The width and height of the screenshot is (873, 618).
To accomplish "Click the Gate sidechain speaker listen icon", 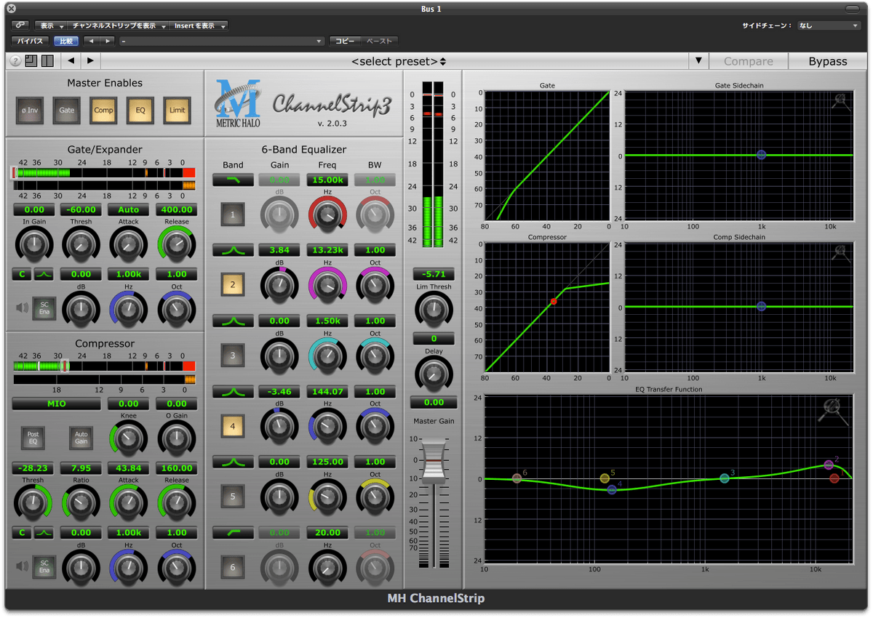I will tap(22, 308).
